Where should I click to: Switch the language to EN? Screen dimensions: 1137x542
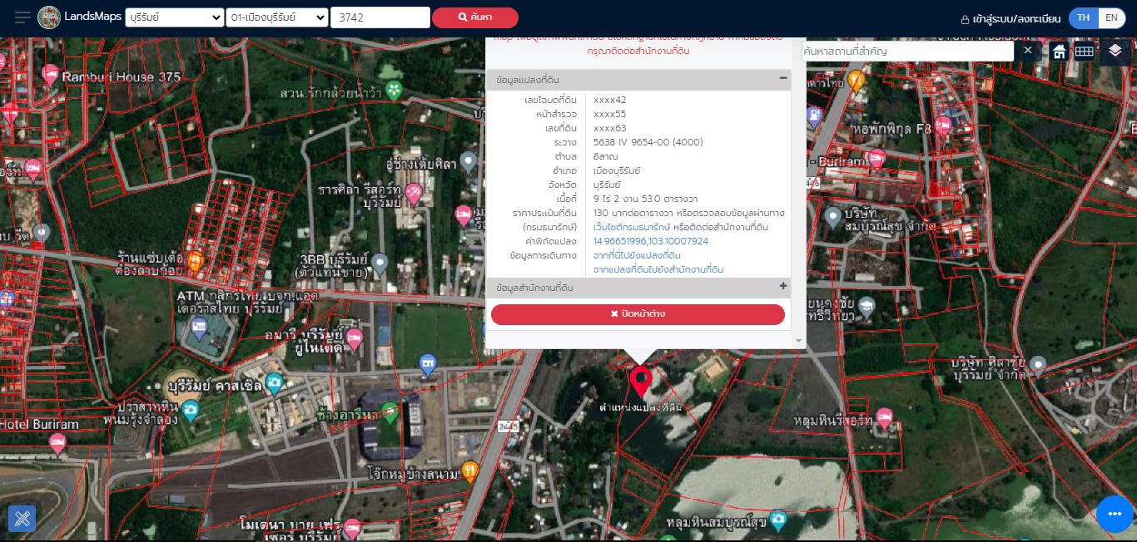[x=1110, y=18]
